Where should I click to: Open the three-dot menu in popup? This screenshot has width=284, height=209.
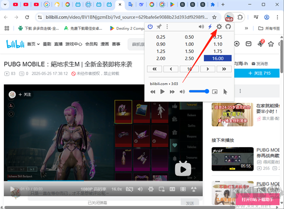tap(167, 27)
